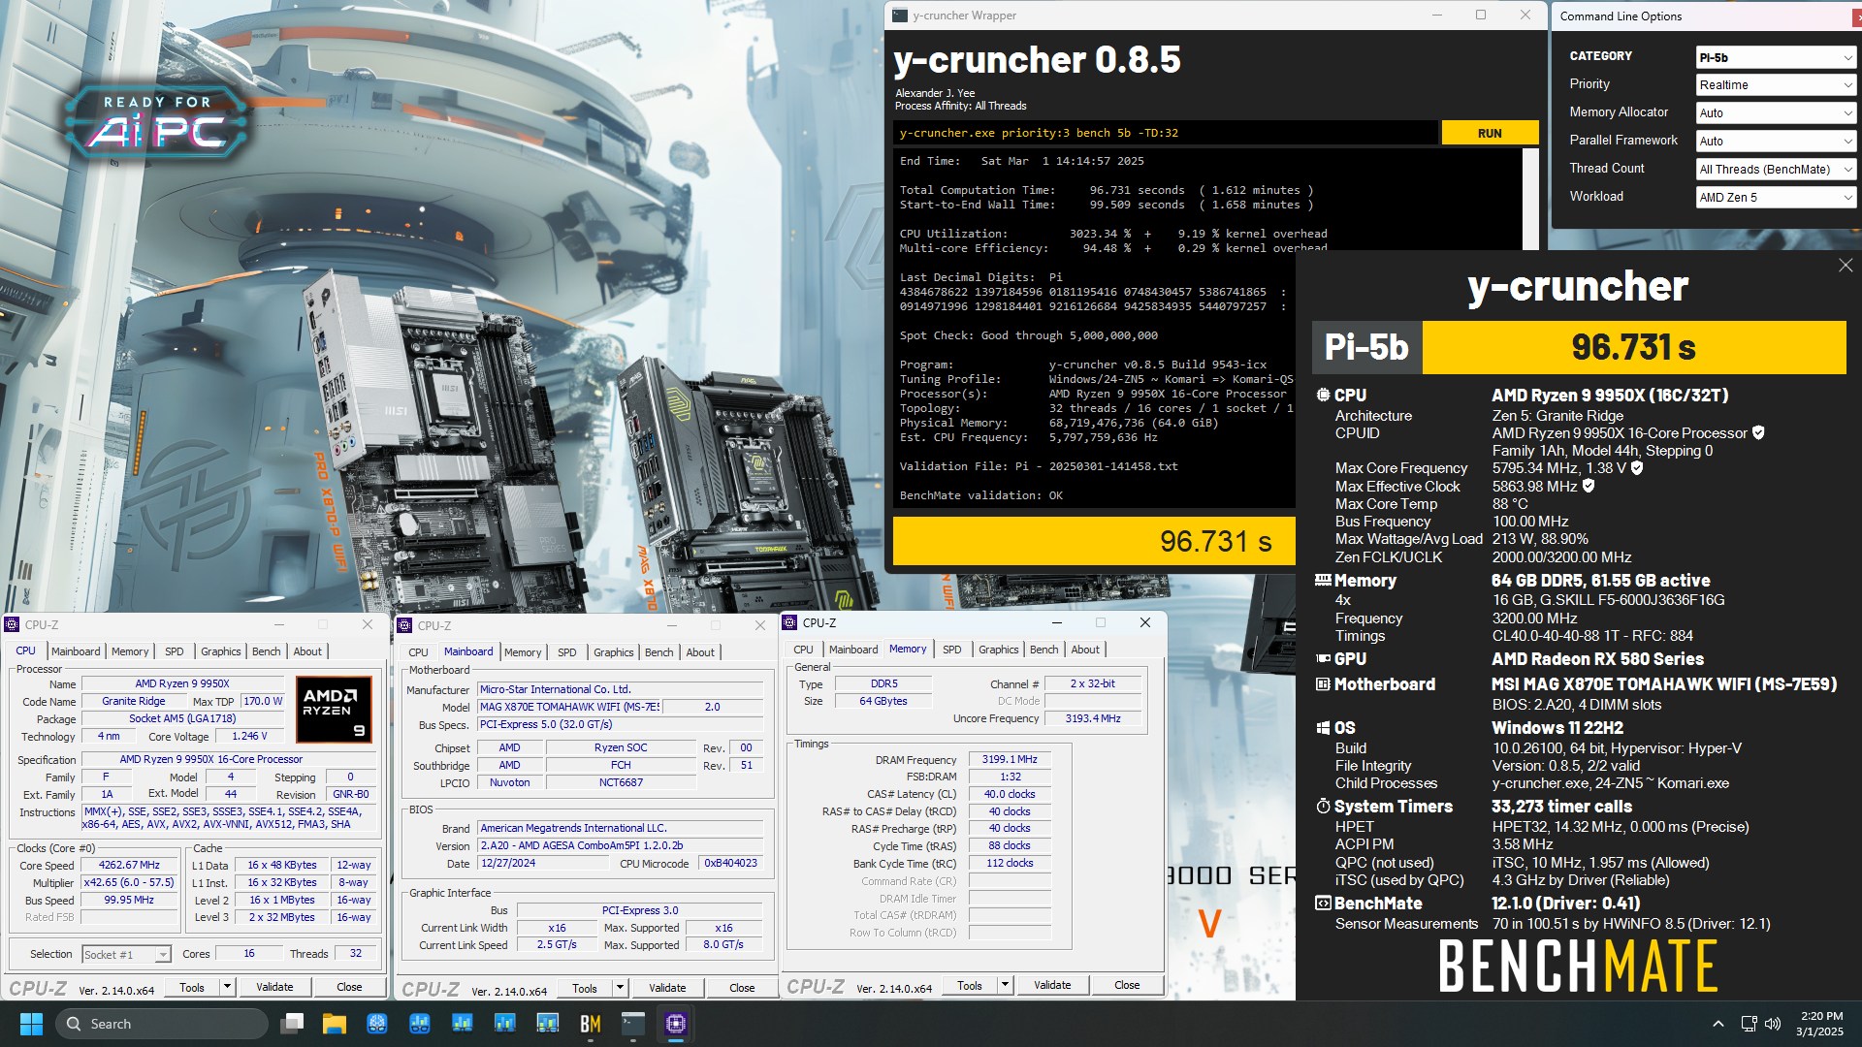Click the CPU Microcode value 0xB404023
The height and width of the screenshot is (1047, 1862).
(x=730, y=863)
